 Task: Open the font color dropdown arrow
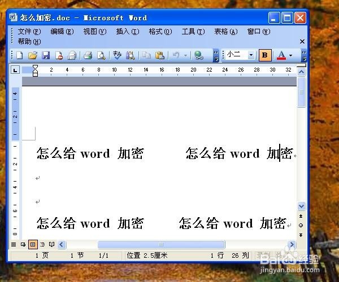coord(291,55)
